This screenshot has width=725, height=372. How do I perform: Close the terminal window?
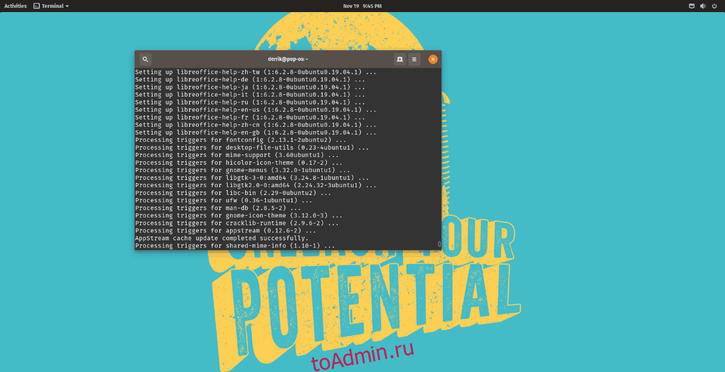[x=433, y=59]
